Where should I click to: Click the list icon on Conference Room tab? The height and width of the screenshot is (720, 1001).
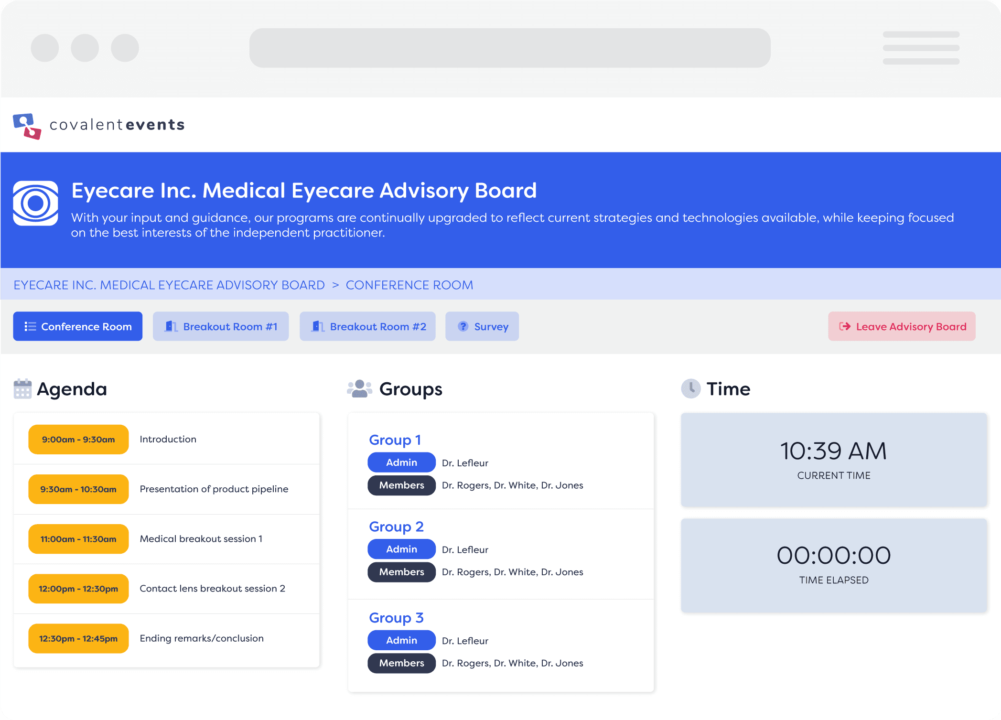pyautogui.click(x=30, y=326)
